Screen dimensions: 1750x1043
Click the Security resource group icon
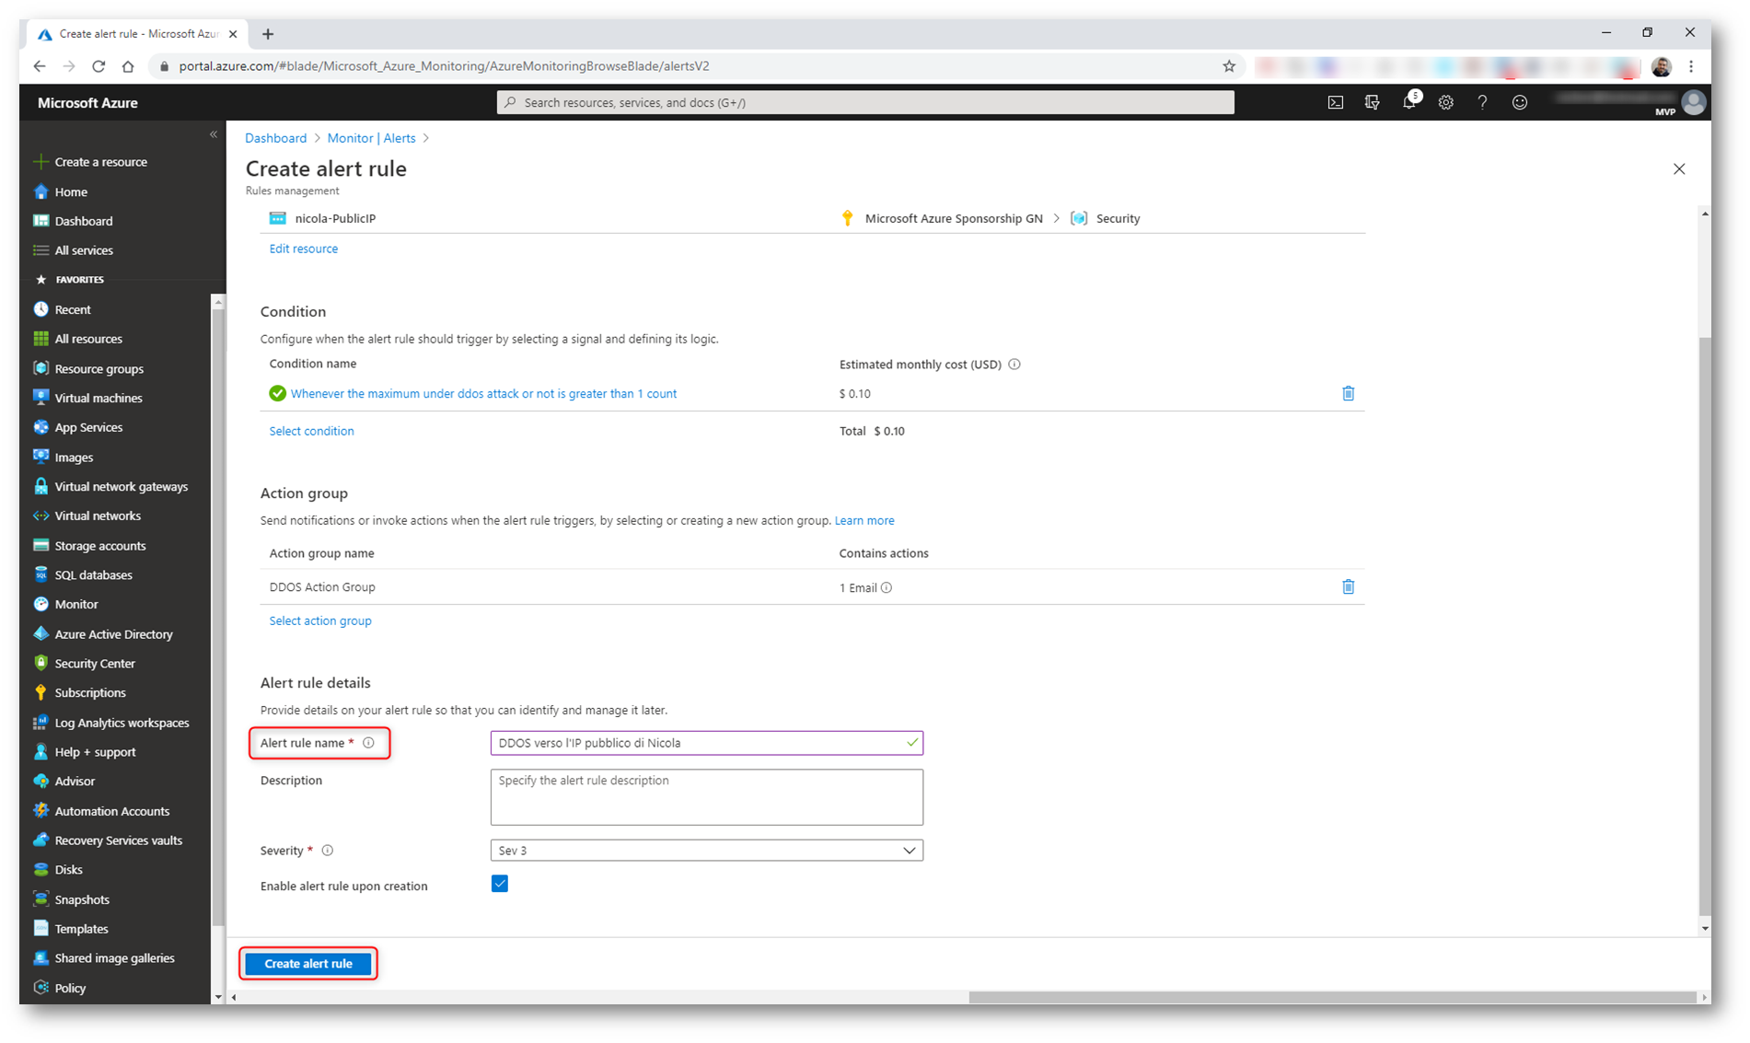pyautogui.click(x=1079, y=218)
